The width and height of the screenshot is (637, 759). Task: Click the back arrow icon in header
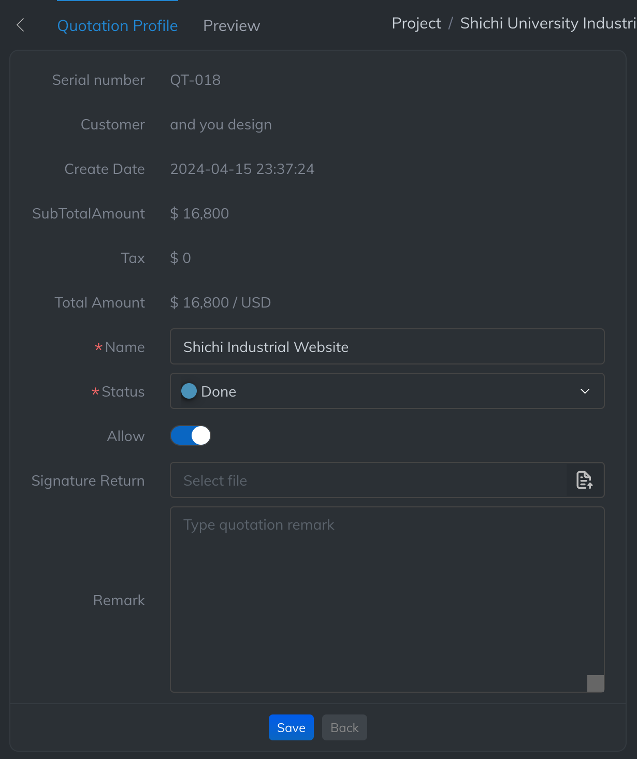coord(21,25)
